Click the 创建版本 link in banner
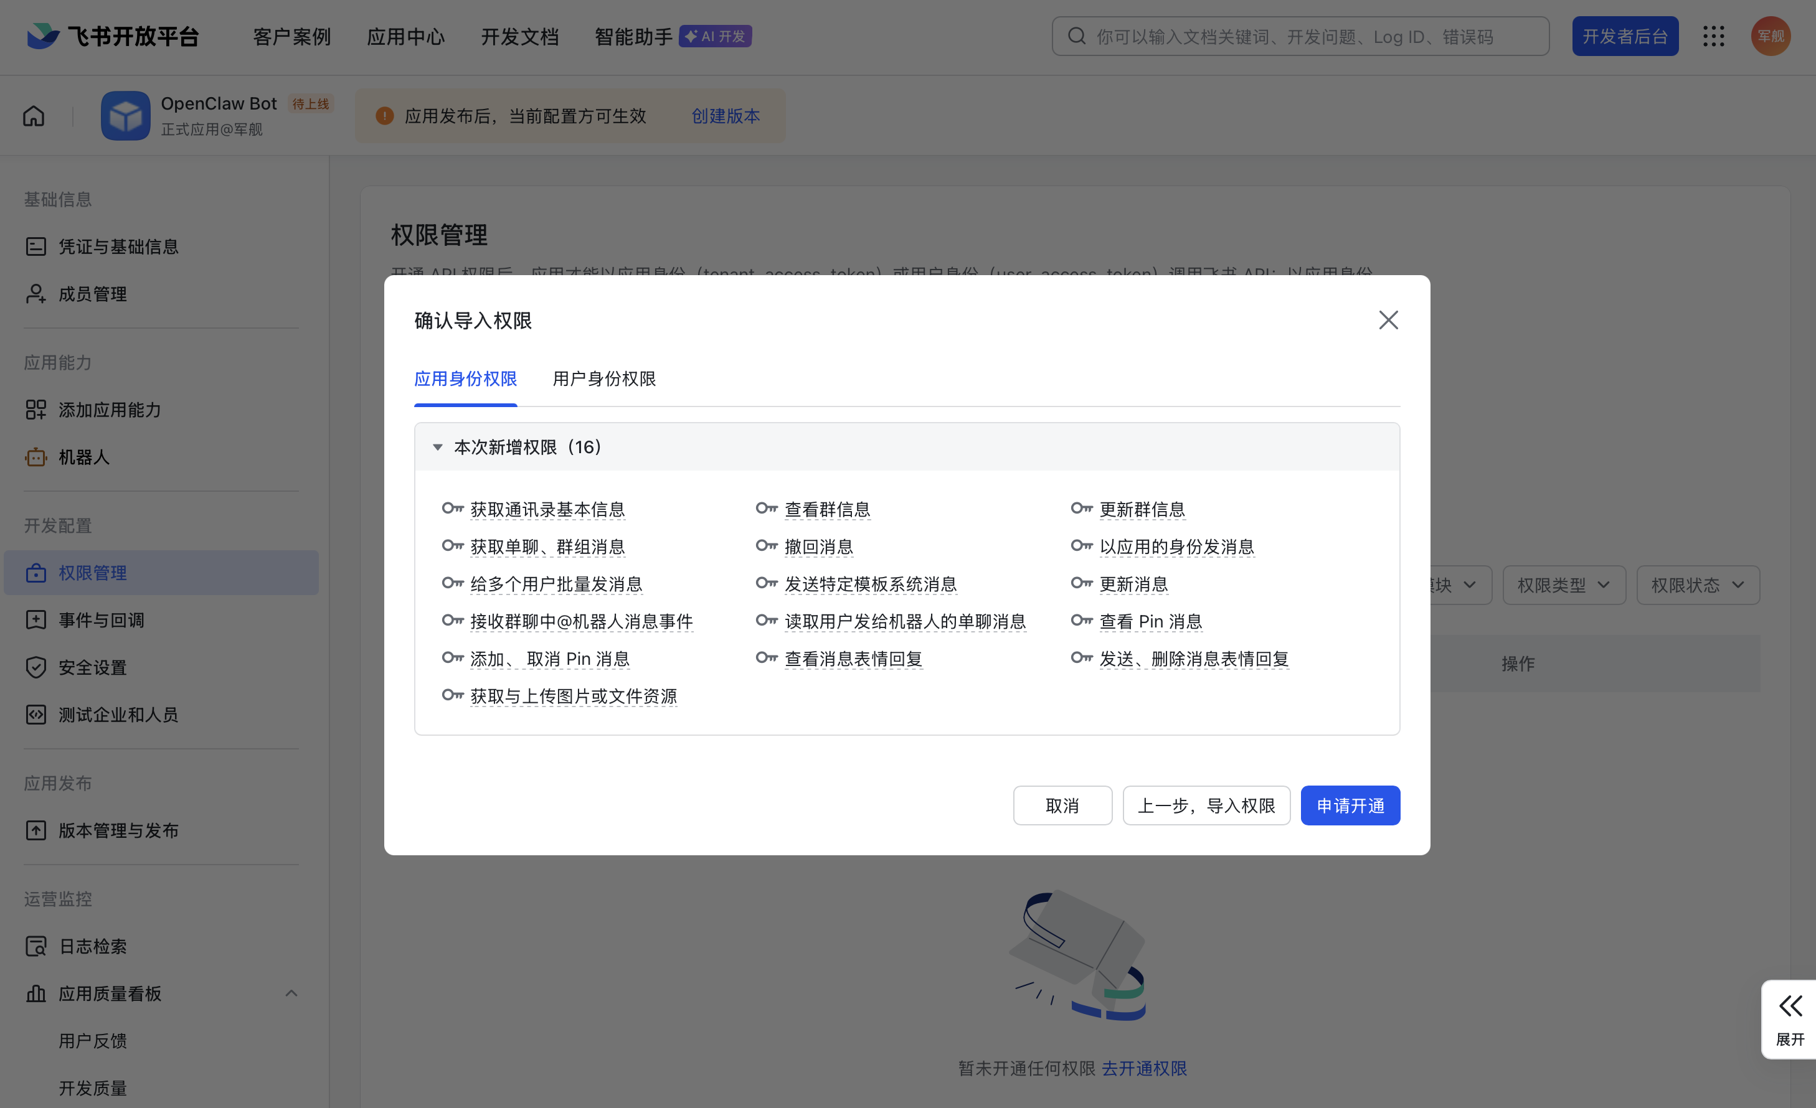Screen dimensions: 1816x1108 [x=726, y=116]
